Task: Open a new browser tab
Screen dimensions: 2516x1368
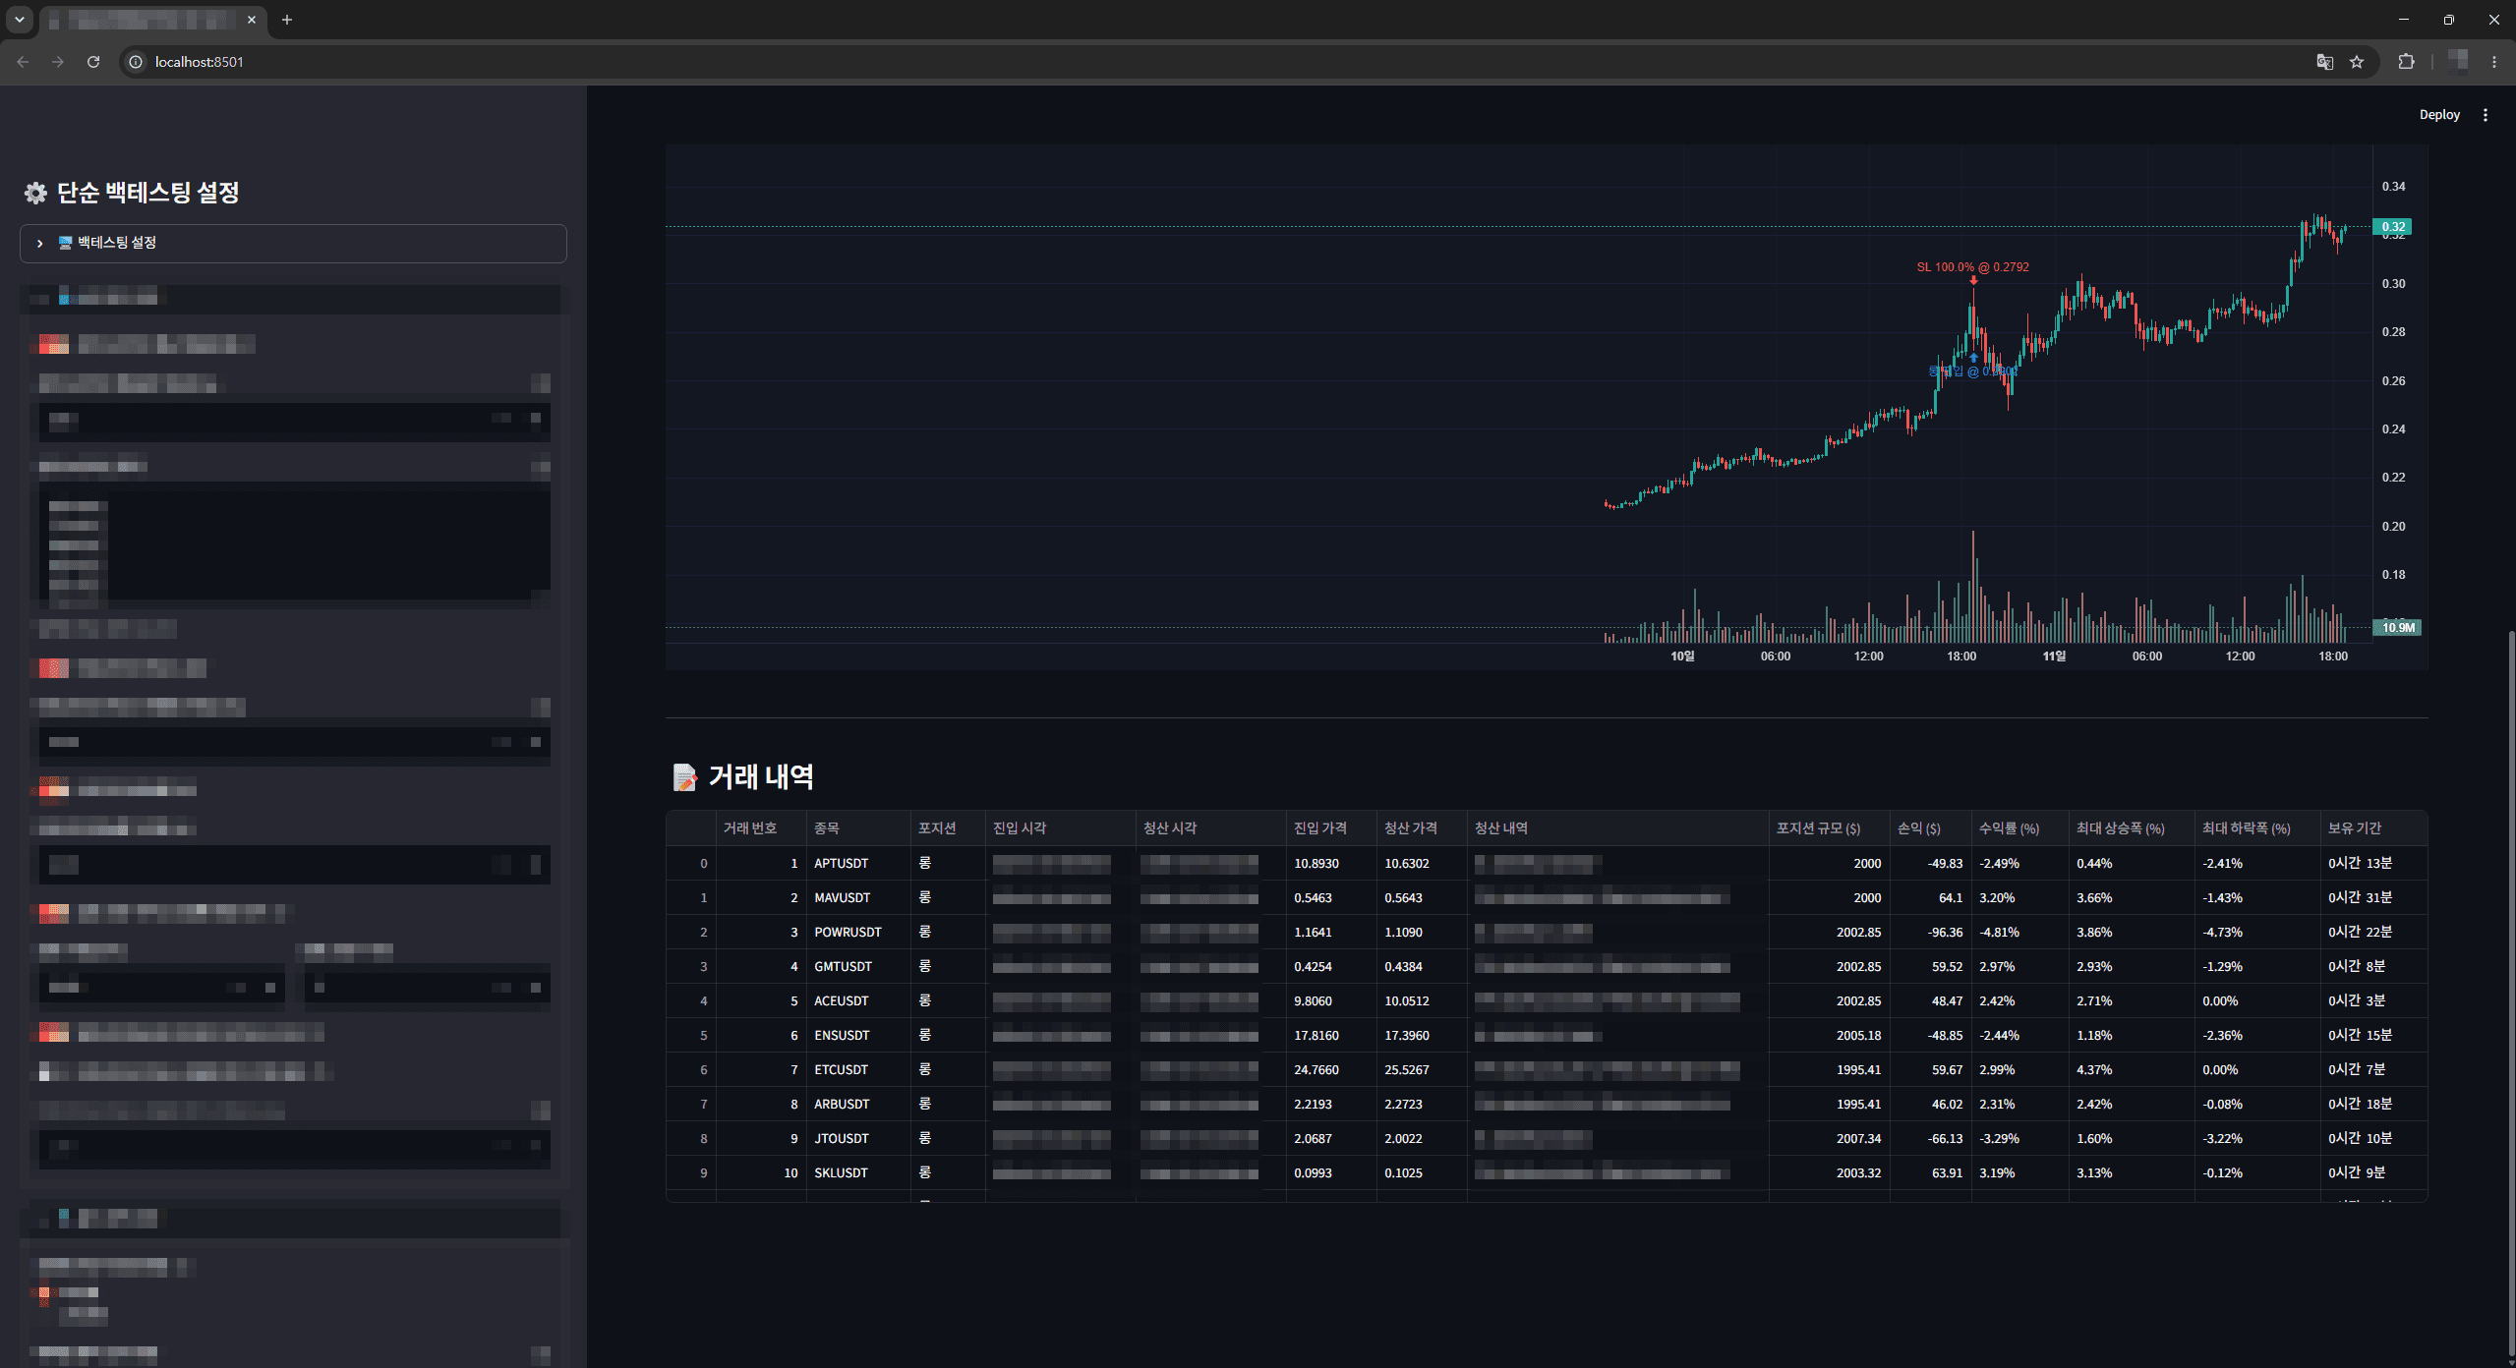Action: (x=287, y=20)
